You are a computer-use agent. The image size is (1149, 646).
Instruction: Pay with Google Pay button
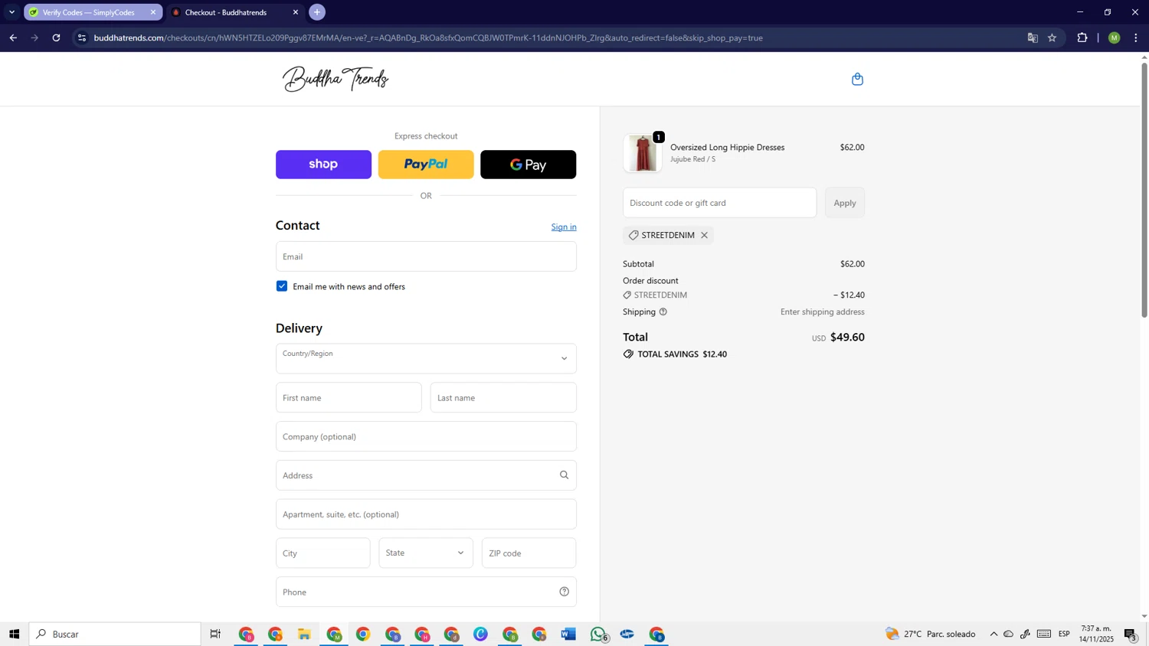click(529, 165)
